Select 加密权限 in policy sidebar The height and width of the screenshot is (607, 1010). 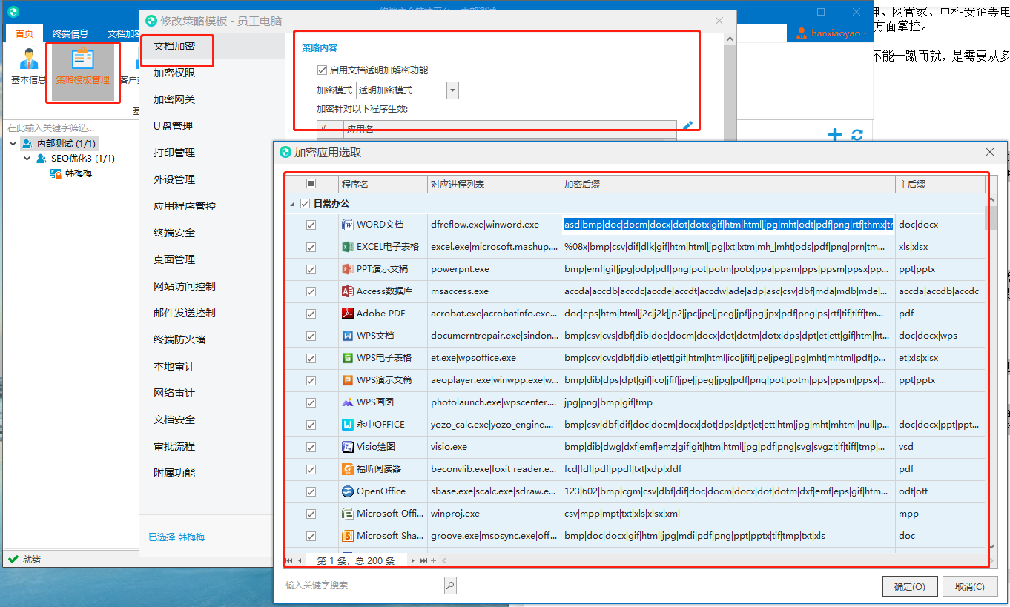pyautogui.click(x=174, y=73)
